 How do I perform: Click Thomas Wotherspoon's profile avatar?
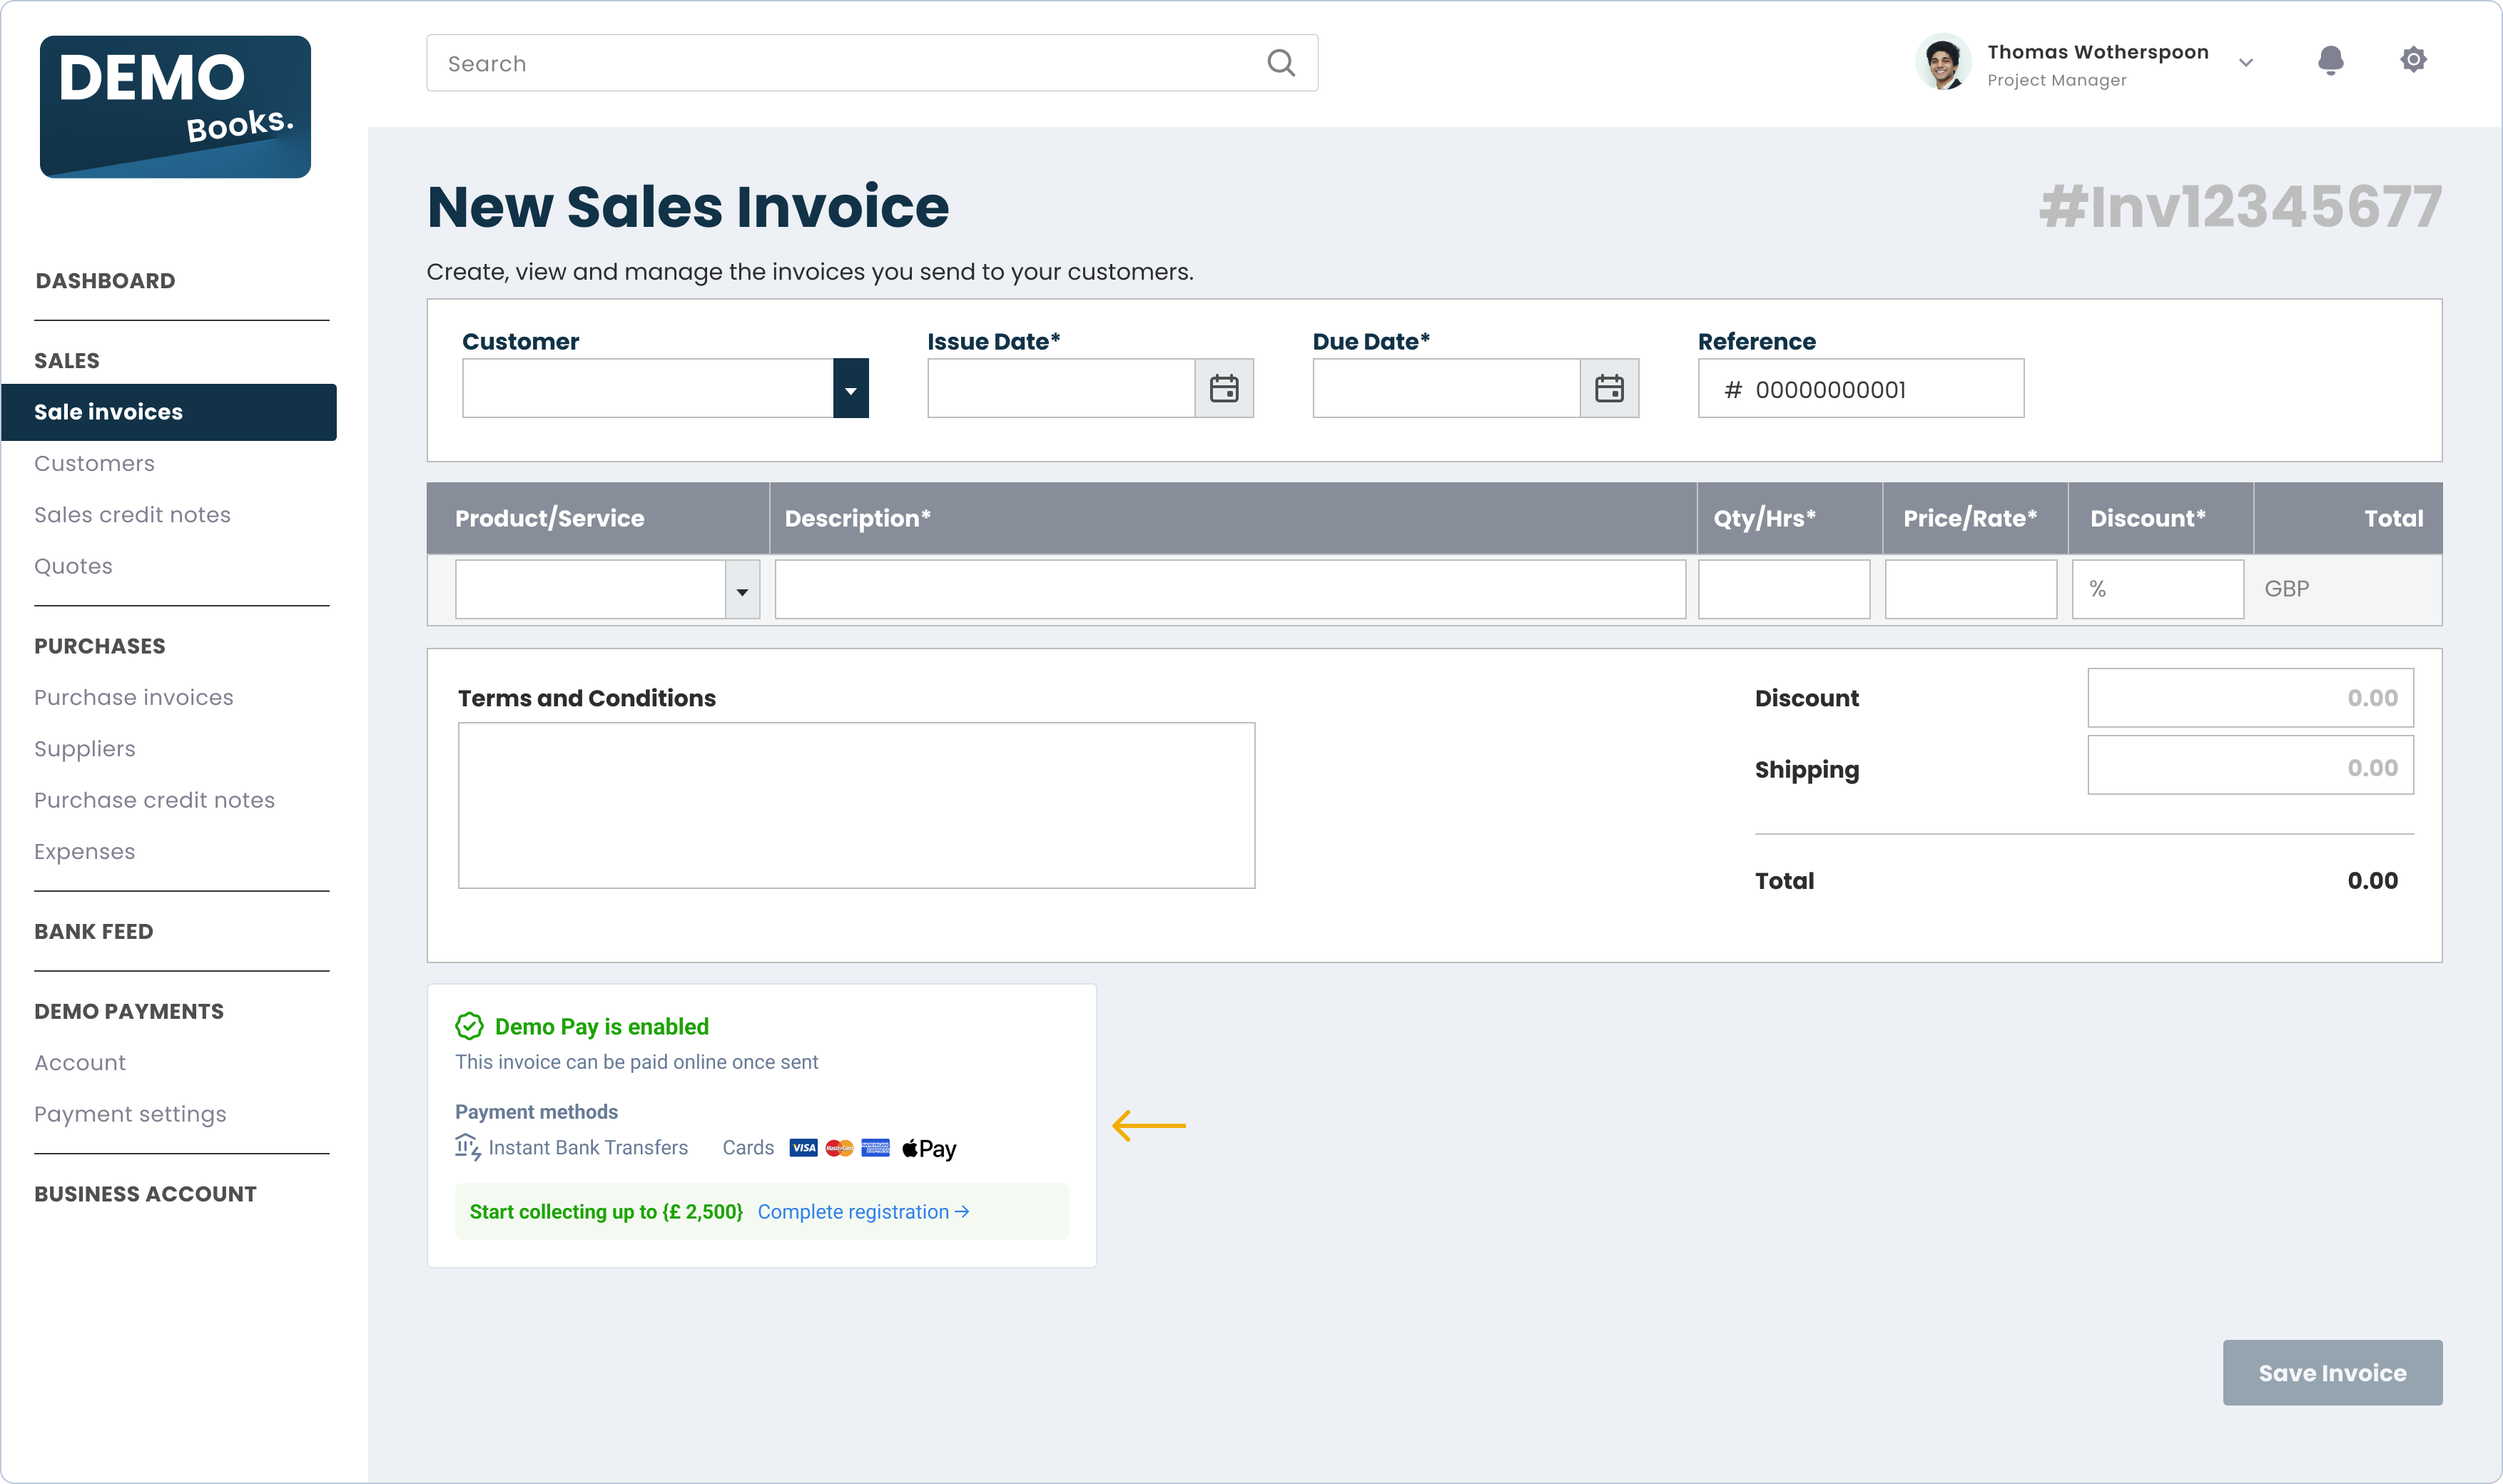pyautogui.click(x=1943, y=63)
